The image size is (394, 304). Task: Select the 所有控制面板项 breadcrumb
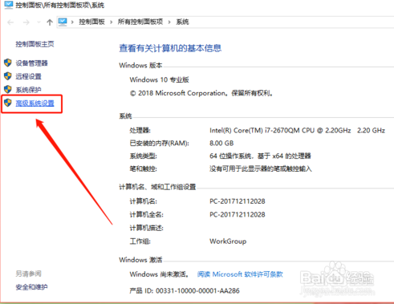(x=140, y=22)
